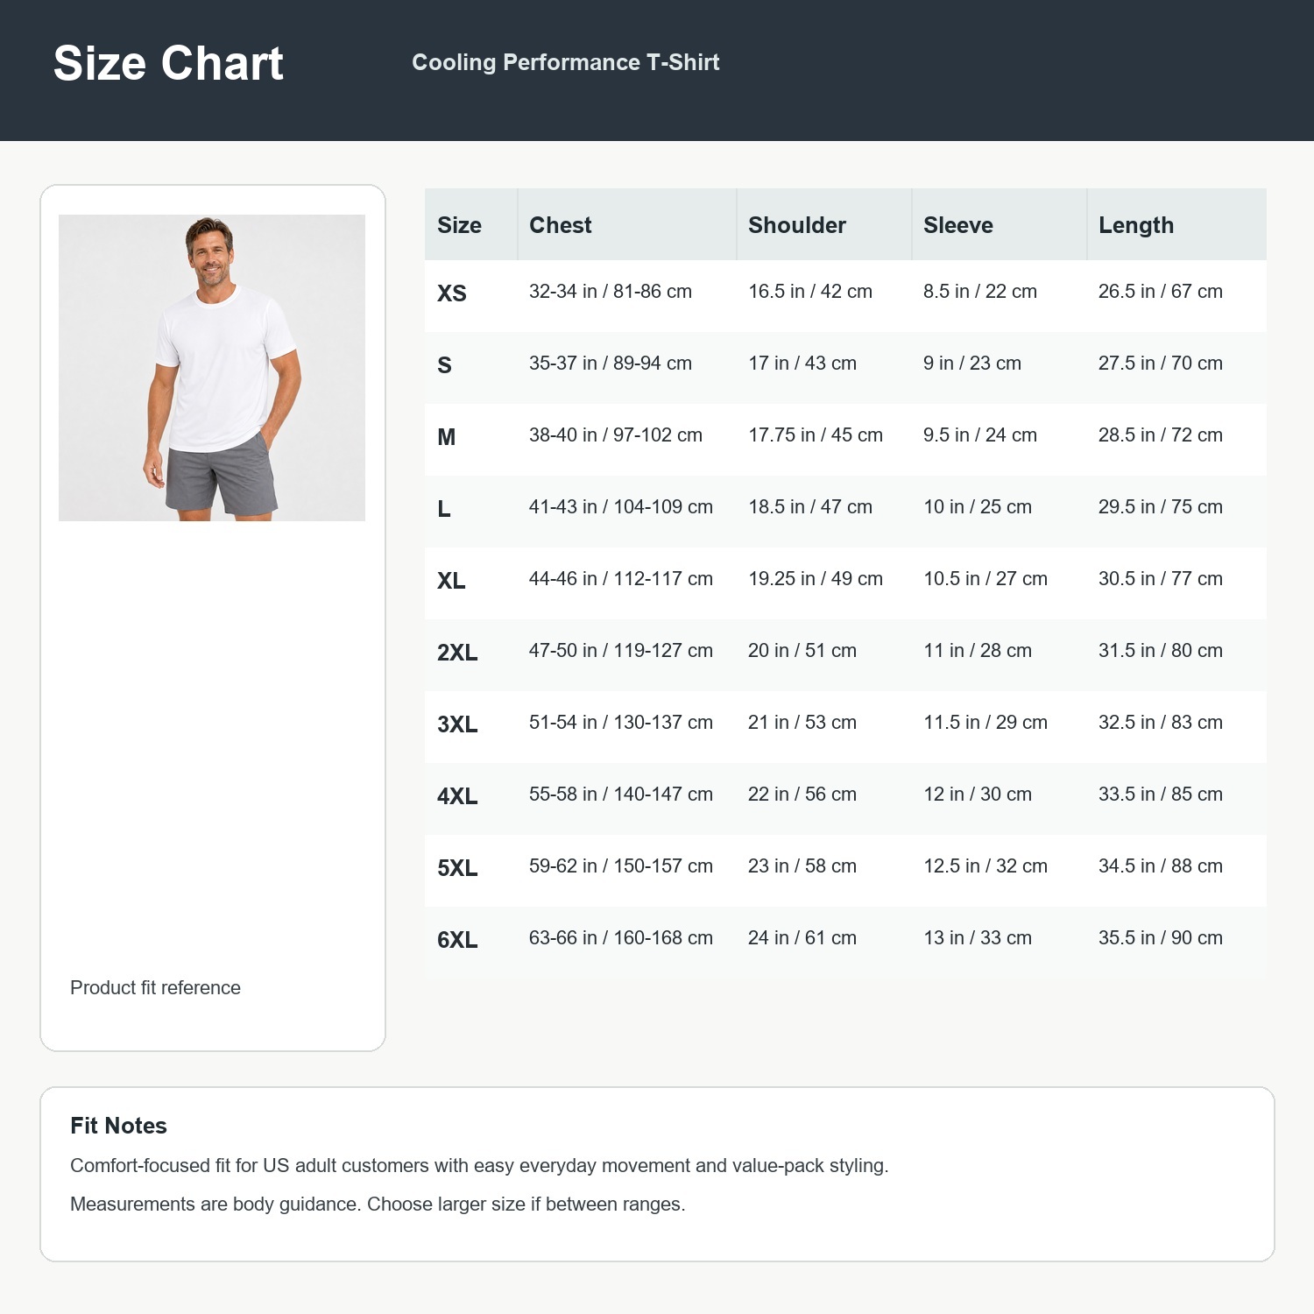Click shoulder value '18.5 in / 47 cm'
Image resolution: width=1314 pixels, height=1314 pixels.
tap(810, 507)
